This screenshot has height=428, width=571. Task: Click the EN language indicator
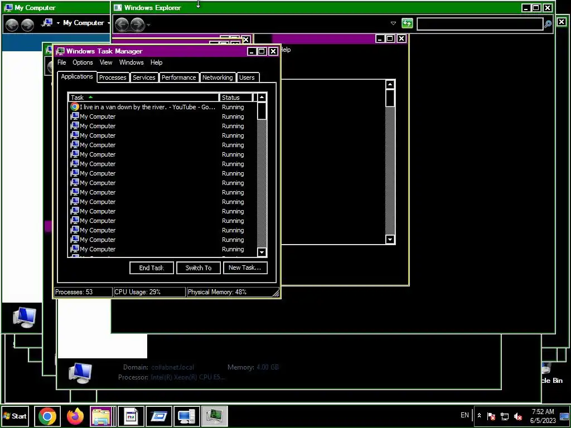coord(464,415)
